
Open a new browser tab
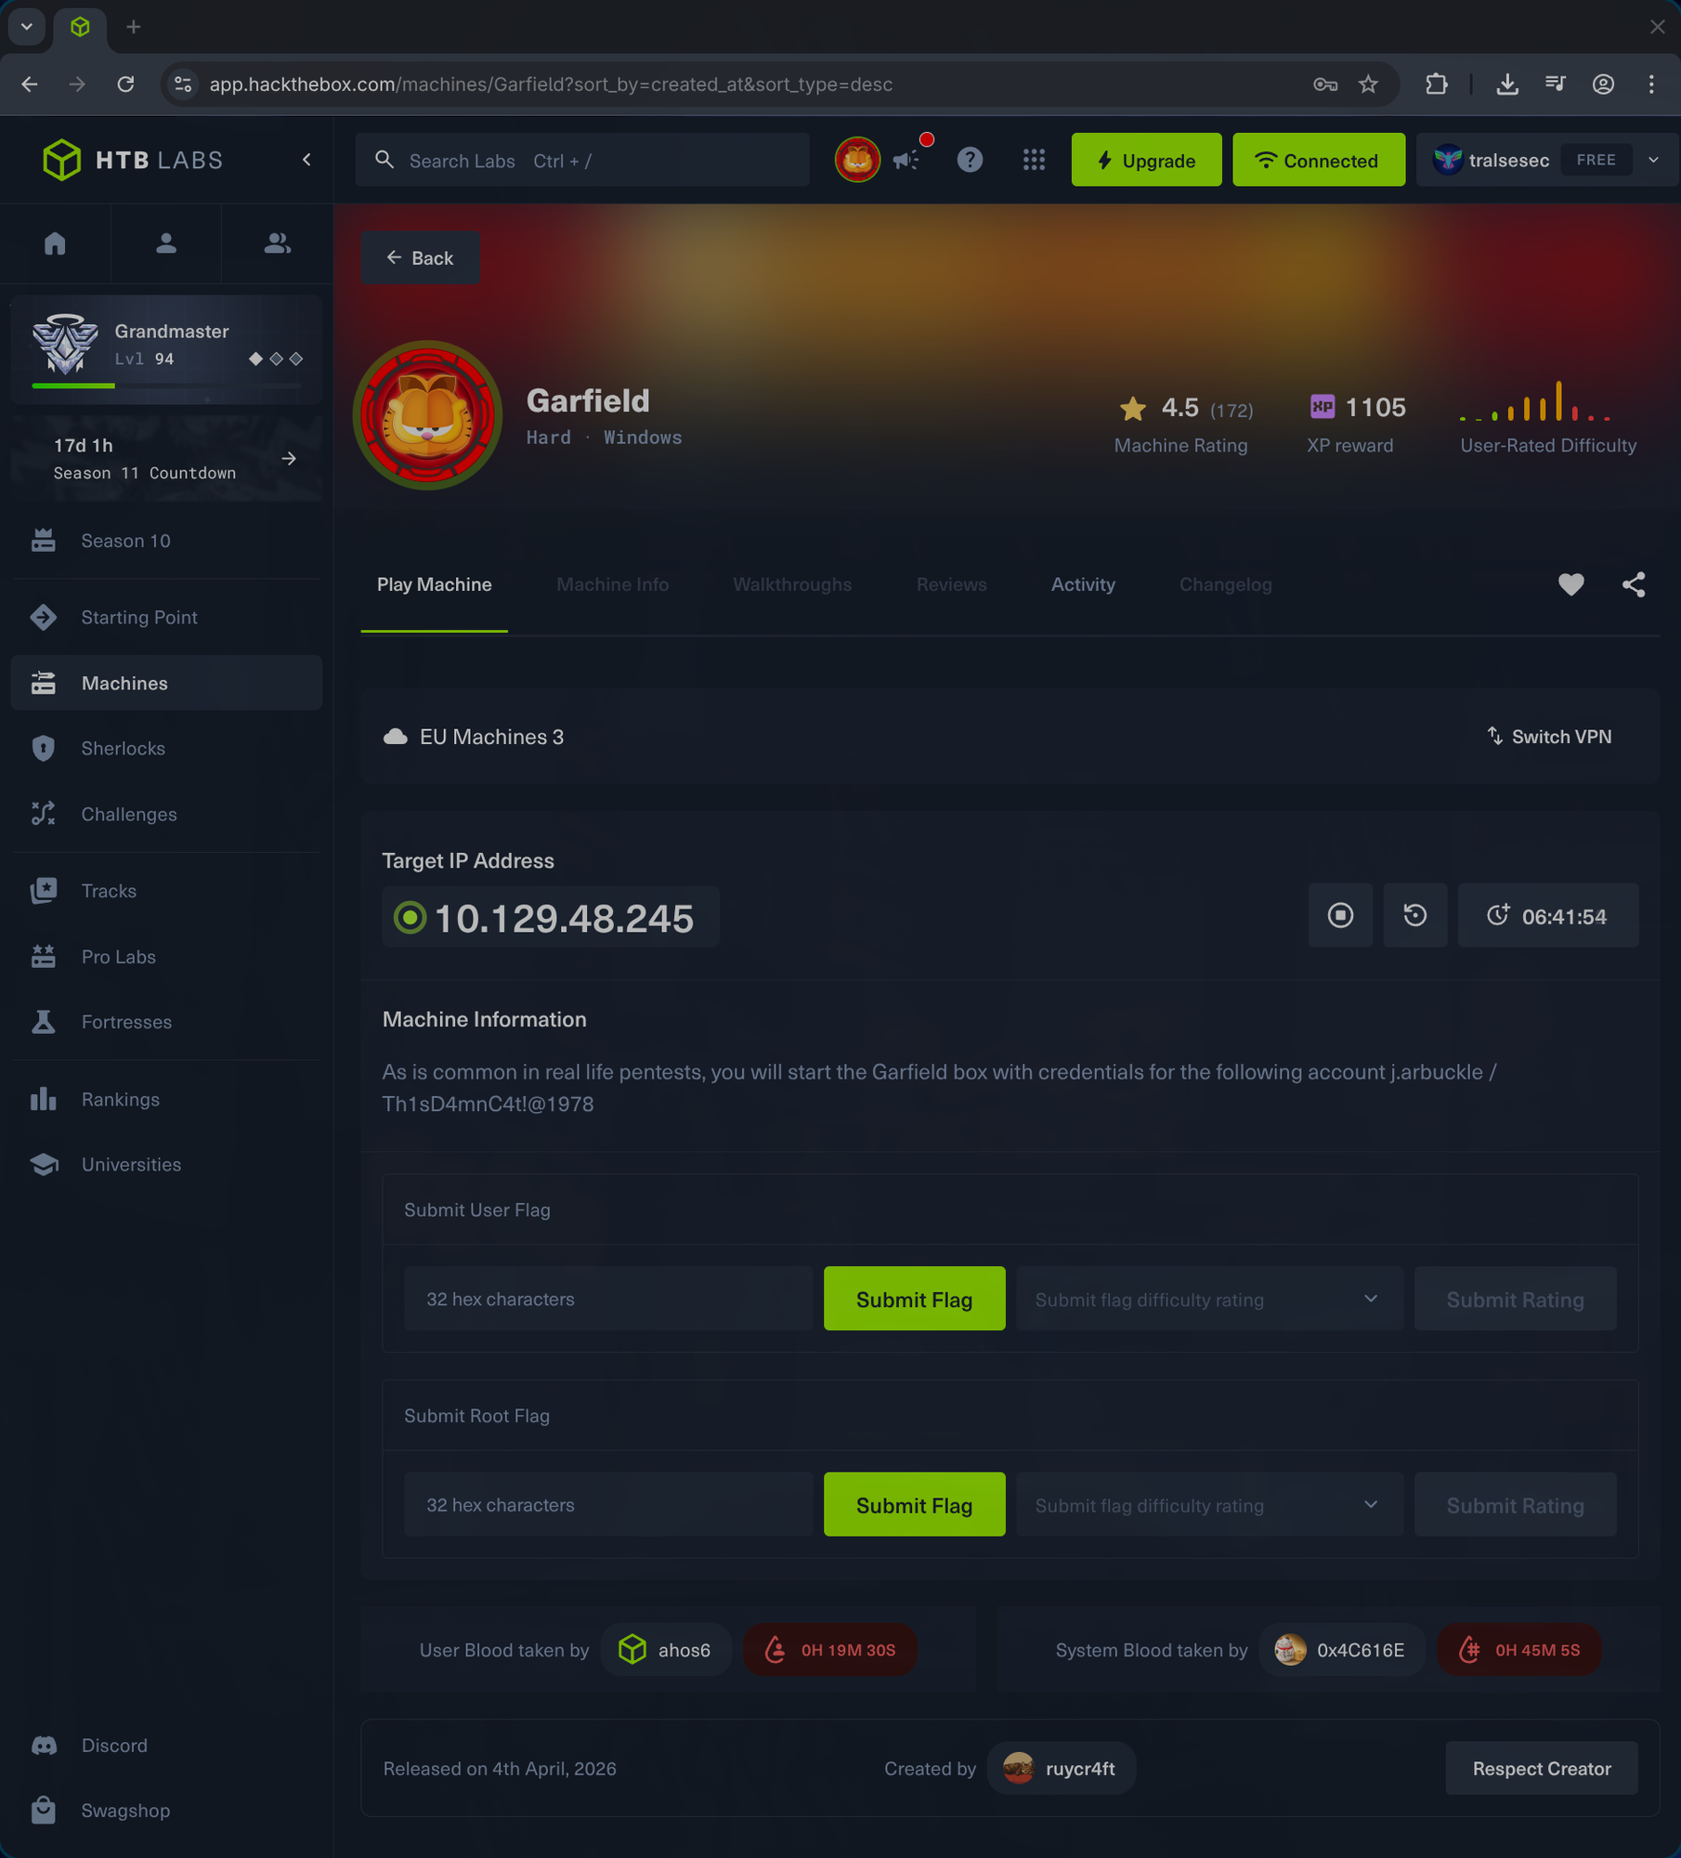coord(134,27)
